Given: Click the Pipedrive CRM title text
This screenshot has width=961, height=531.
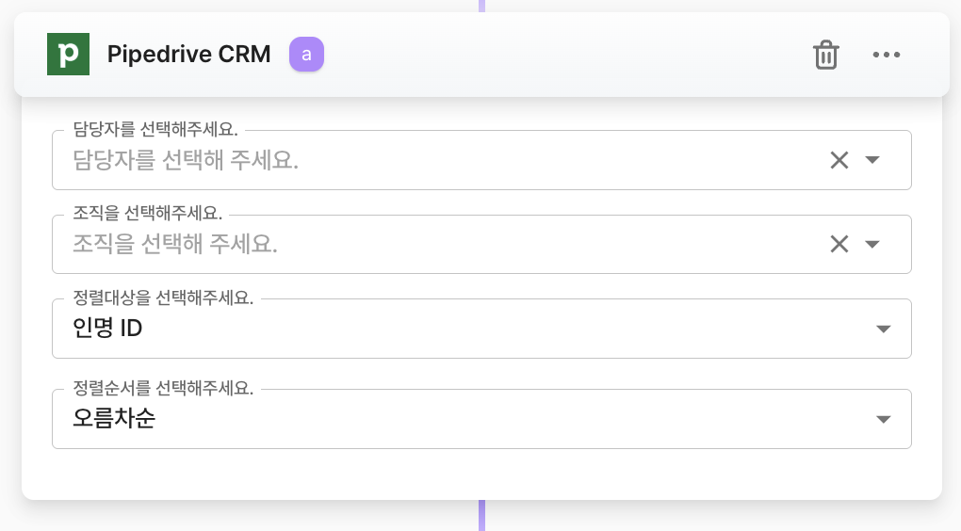Looking at the screenshot, I should [x=188, y=55].
